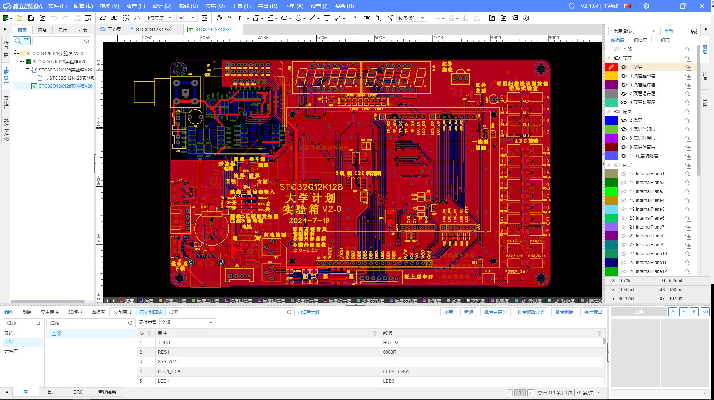Viewport: 714px width, 400px height.
Task: Switch to the 铜箔层 layer tab
Action: 640,40
